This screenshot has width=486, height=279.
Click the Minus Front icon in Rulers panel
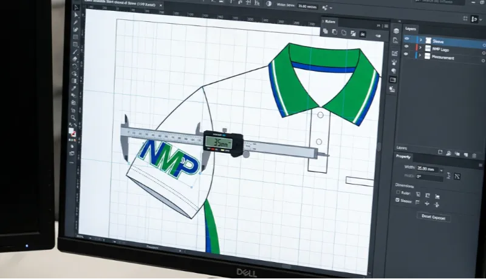tap(335, 32)
